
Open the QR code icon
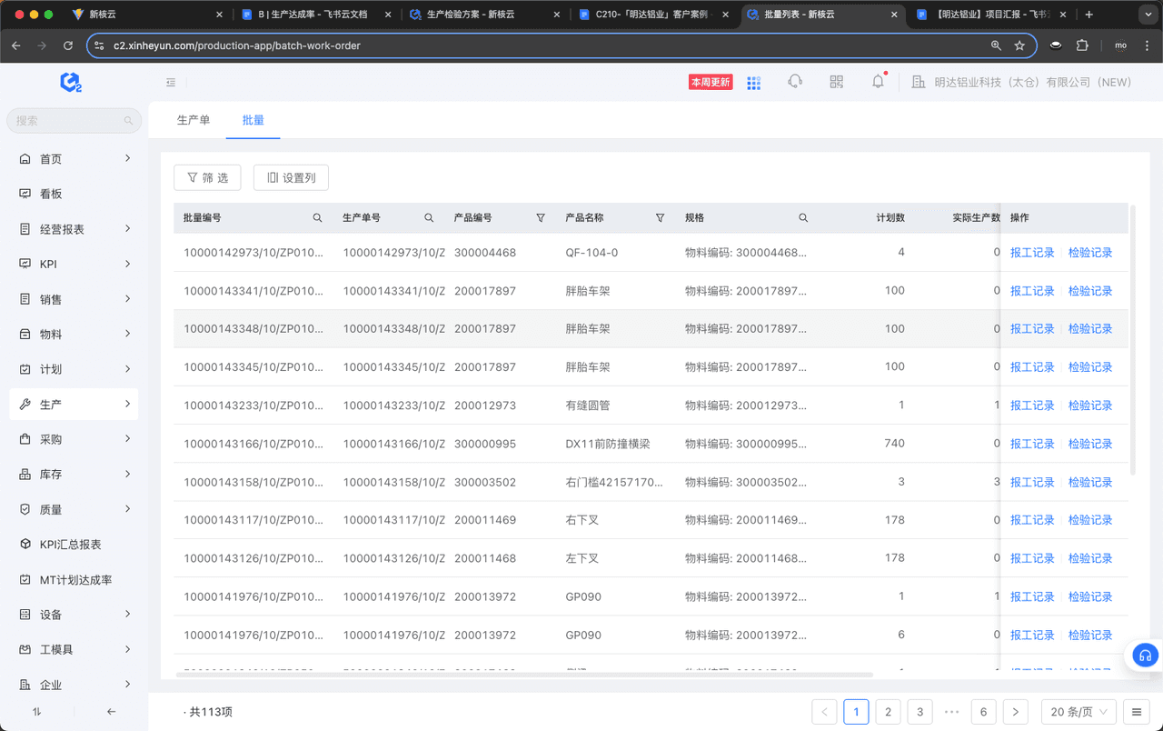point(837,82)
